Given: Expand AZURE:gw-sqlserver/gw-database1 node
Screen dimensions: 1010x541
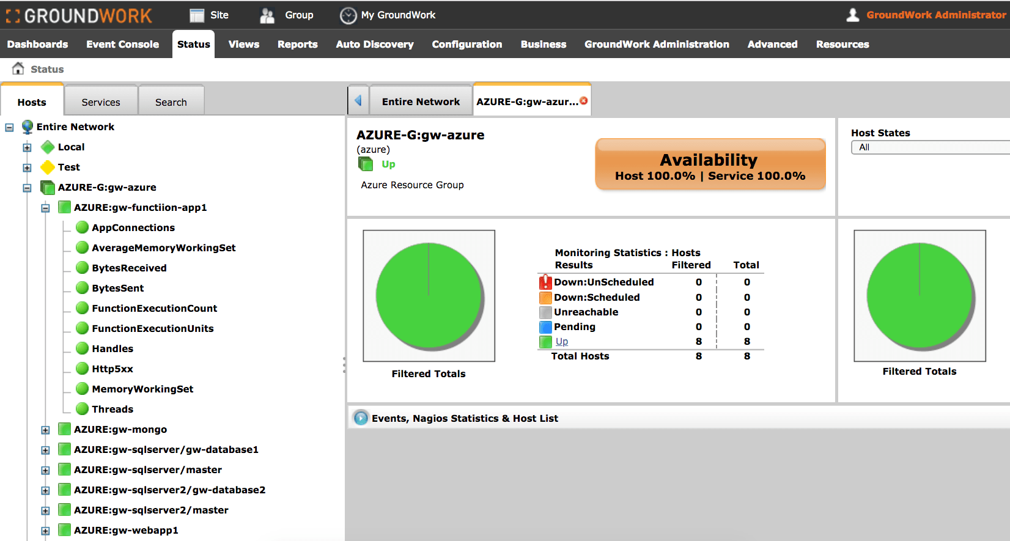Looking at the screenshot, I should pos(45,450).
